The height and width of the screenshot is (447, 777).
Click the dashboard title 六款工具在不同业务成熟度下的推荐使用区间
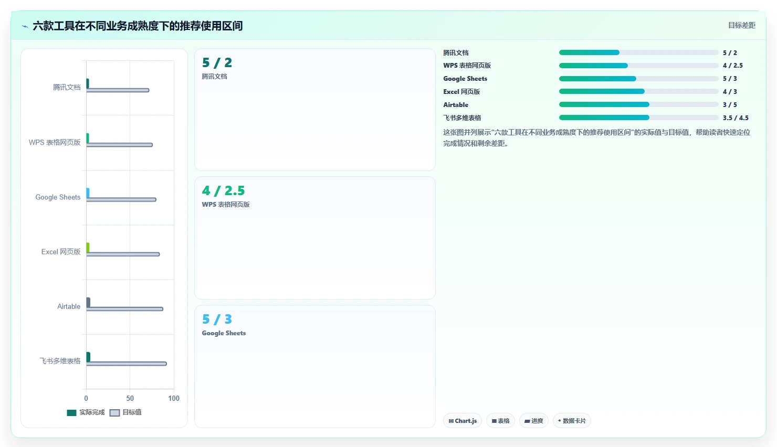point(138,26)
